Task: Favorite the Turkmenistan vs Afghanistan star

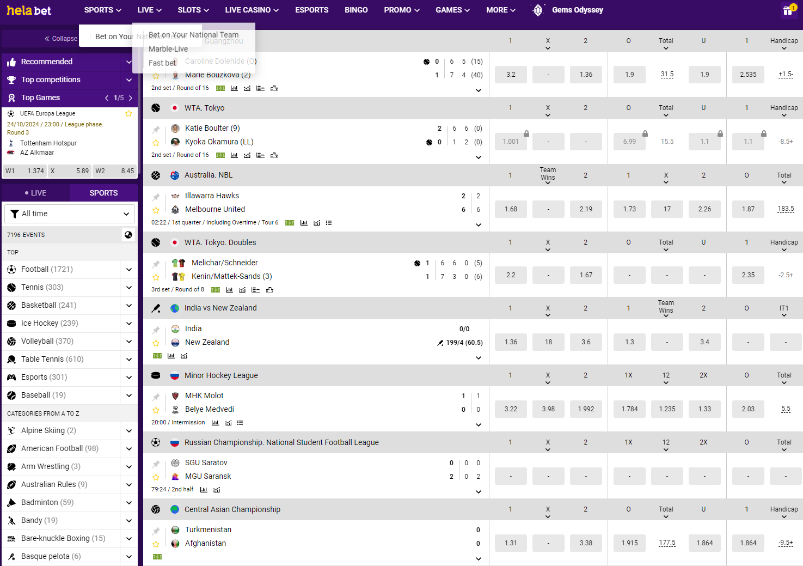Action: click(x=156, y=544)
